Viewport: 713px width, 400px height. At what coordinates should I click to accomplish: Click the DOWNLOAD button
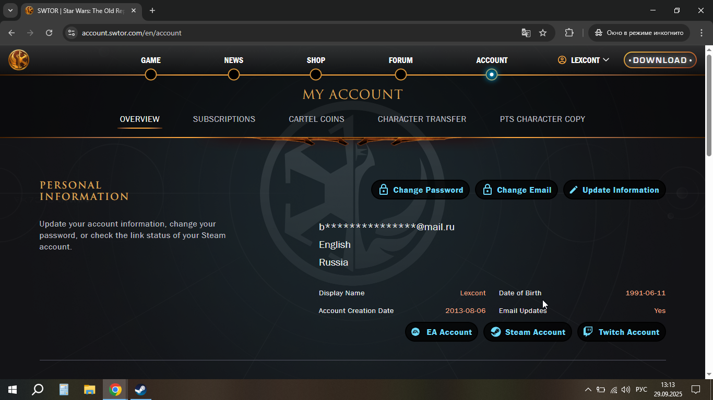coord(660,60)
